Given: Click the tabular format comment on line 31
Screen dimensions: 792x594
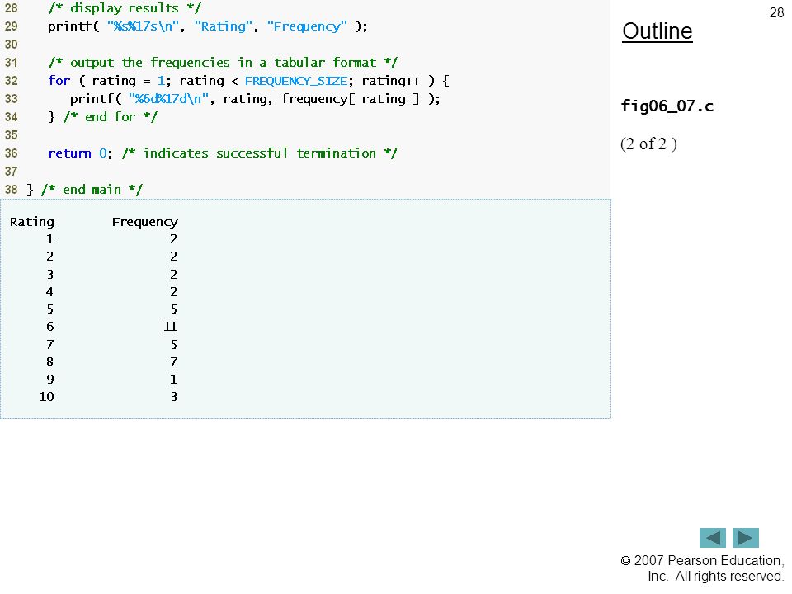Looking at the screenshot, I should (223, 63).
